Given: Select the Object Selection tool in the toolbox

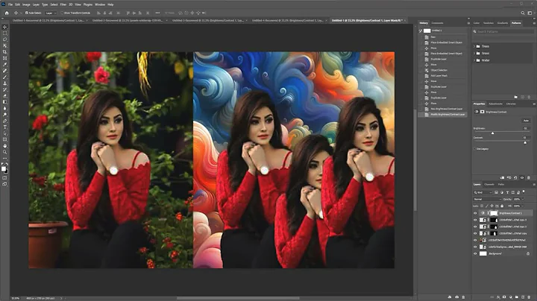Looking at the screenshot, I should coord(4,45).
